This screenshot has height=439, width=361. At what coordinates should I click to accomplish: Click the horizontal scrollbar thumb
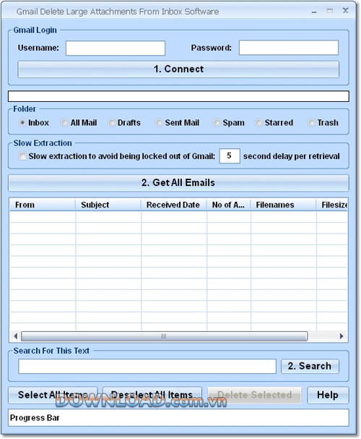pos(165,336)
